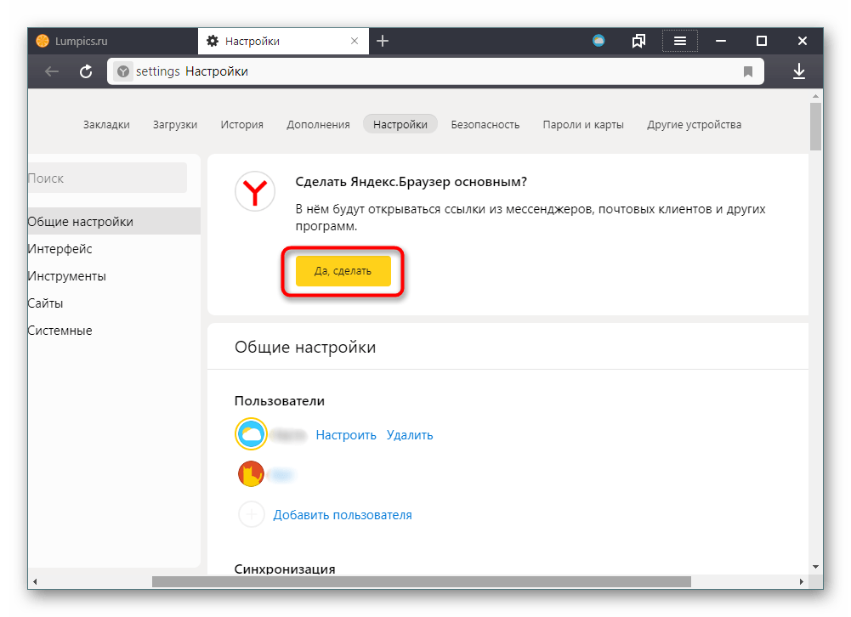Open the Дополнения section
Image resolution: width=851 pixels, height=617 pixels.
[x=318, y=125]
